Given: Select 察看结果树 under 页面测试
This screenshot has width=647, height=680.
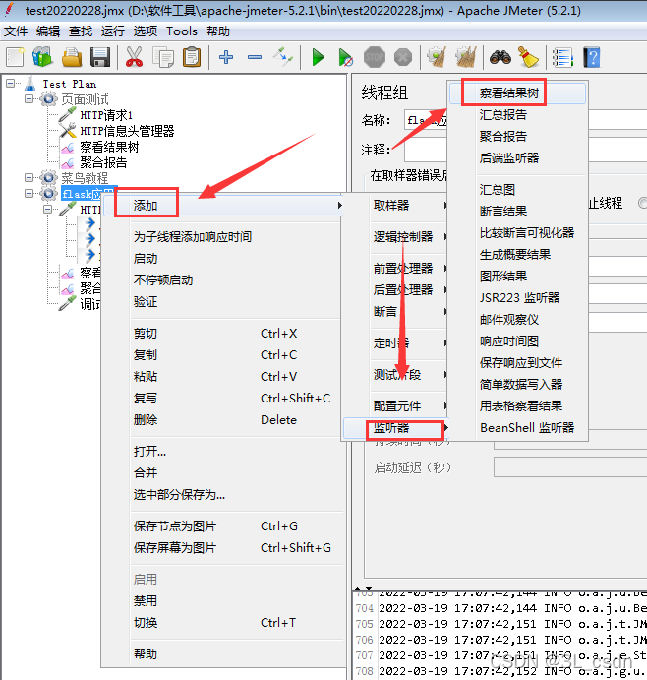Looking at the screenshot, I should pos(109,147).
